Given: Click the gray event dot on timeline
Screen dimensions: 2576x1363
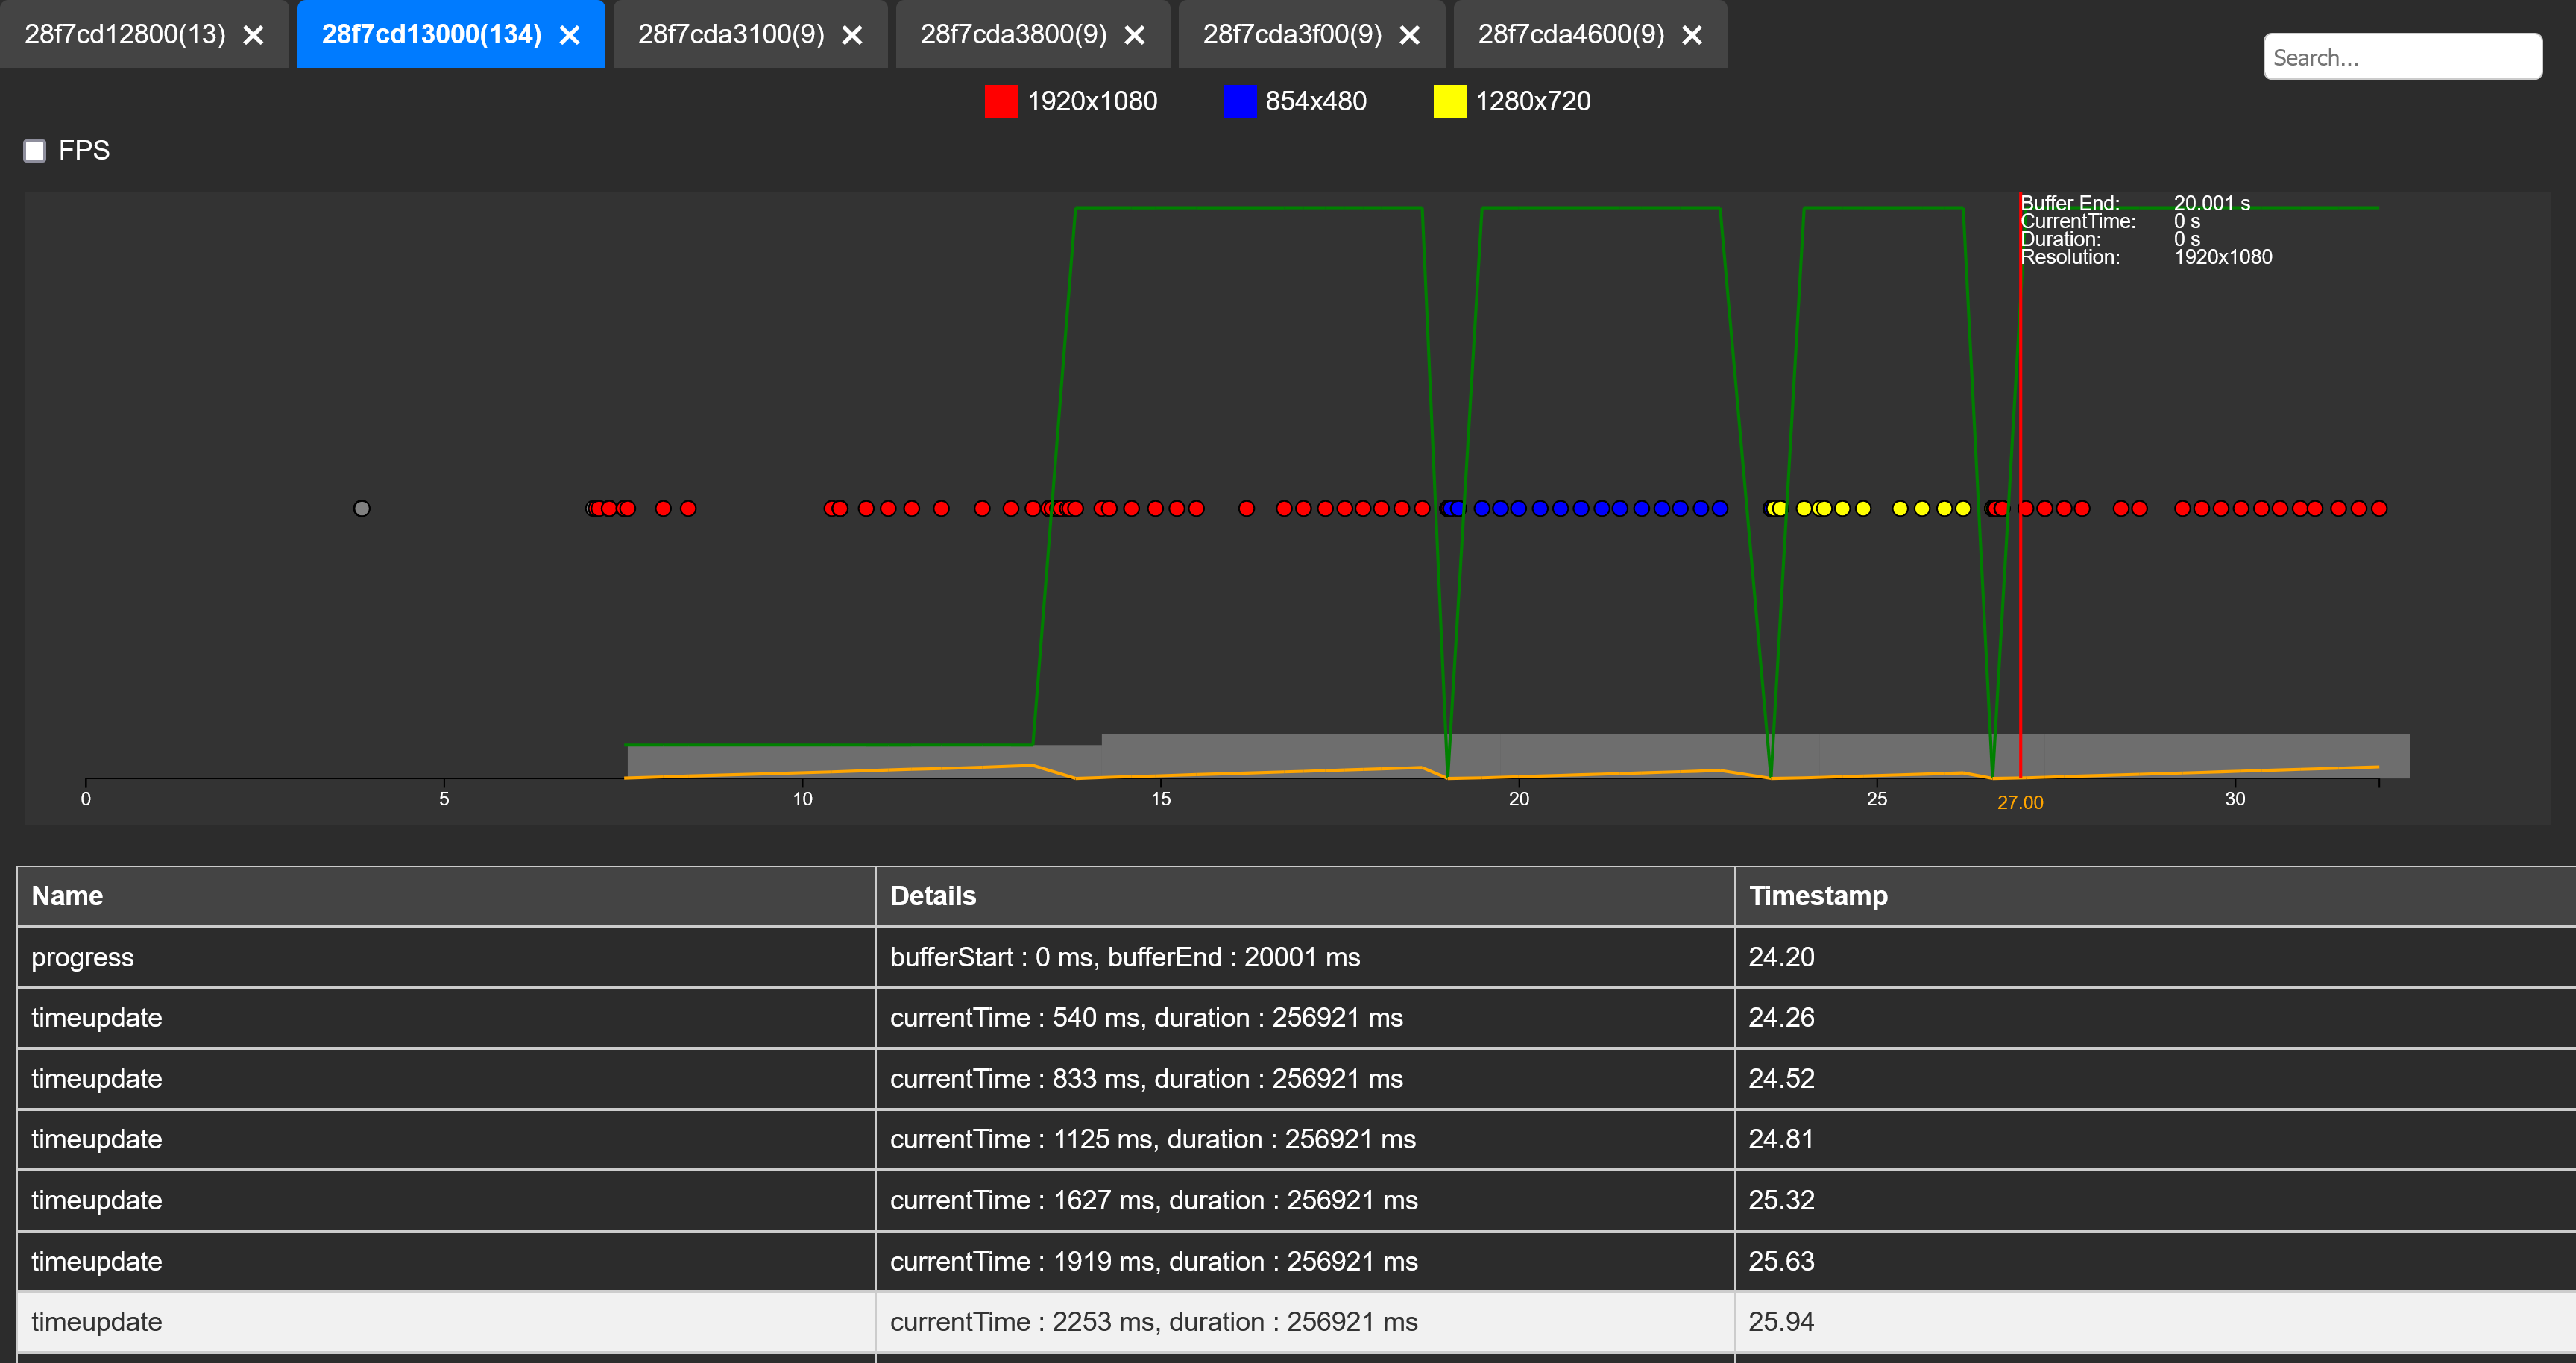Looking at the screenshot, I should (362, 509).
